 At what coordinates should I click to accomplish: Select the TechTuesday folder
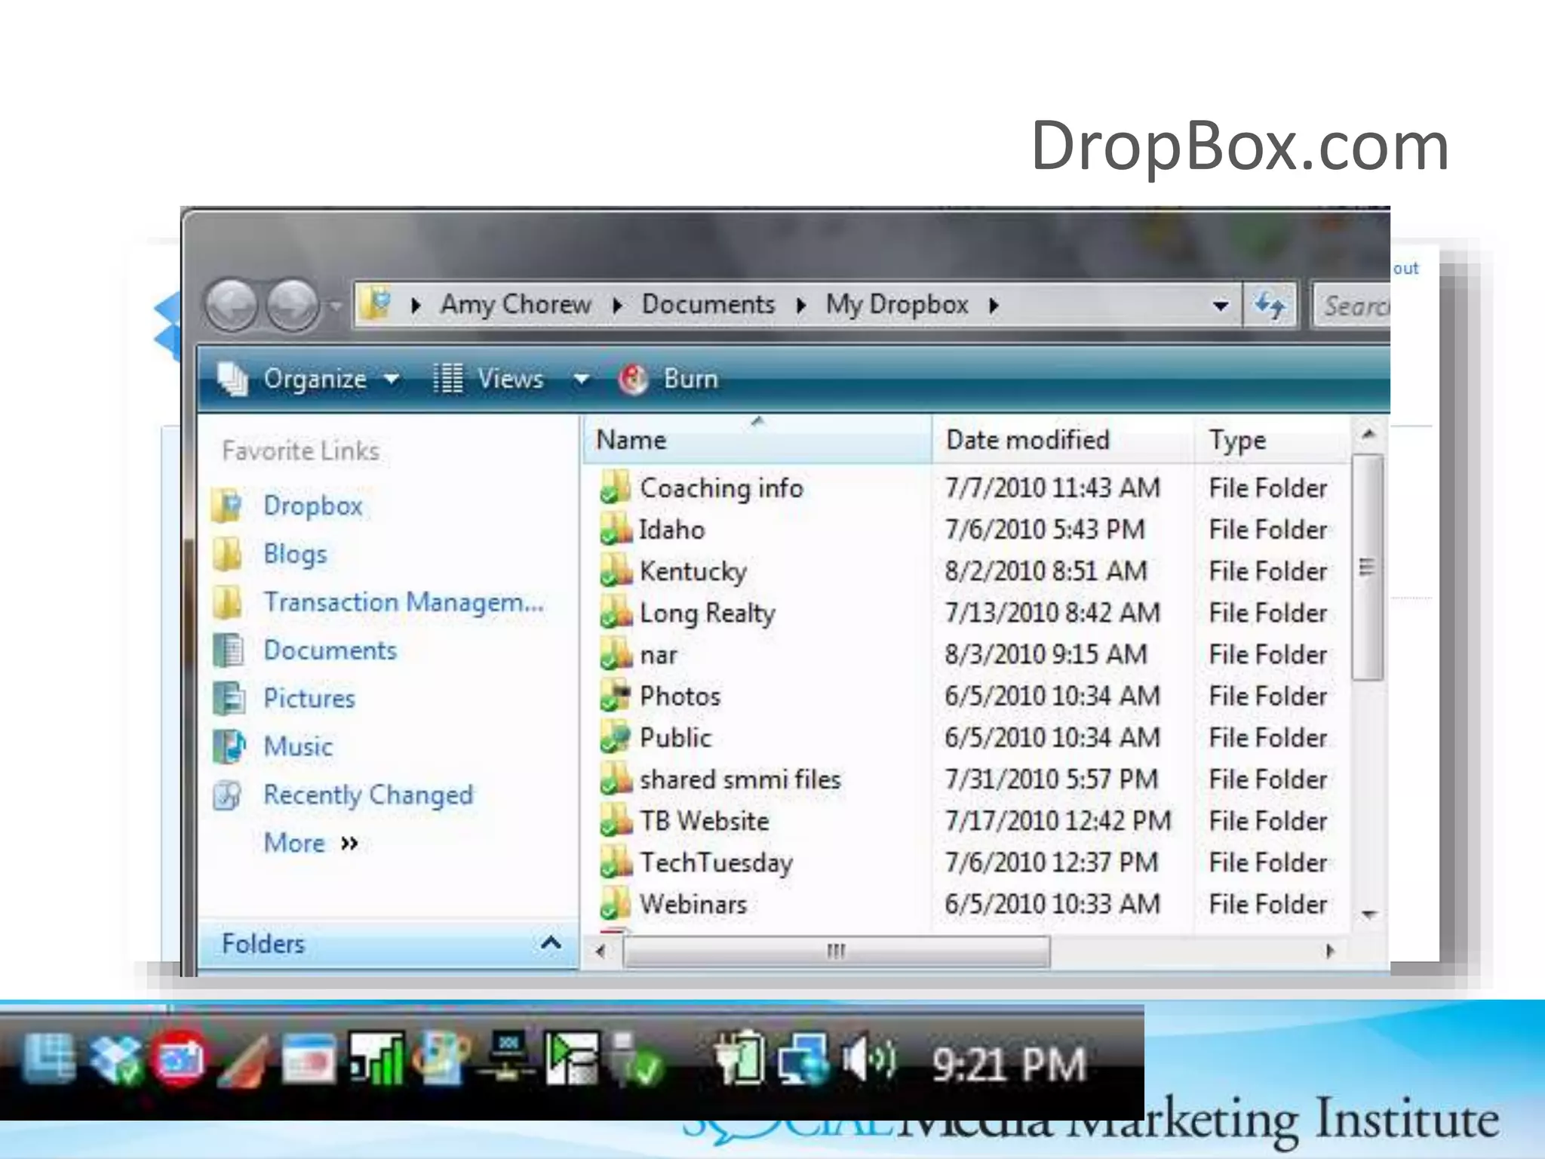tap(715, 862)
